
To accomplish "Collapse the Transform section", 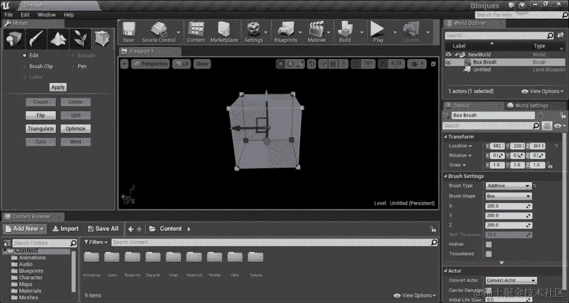I will (446, 137).
